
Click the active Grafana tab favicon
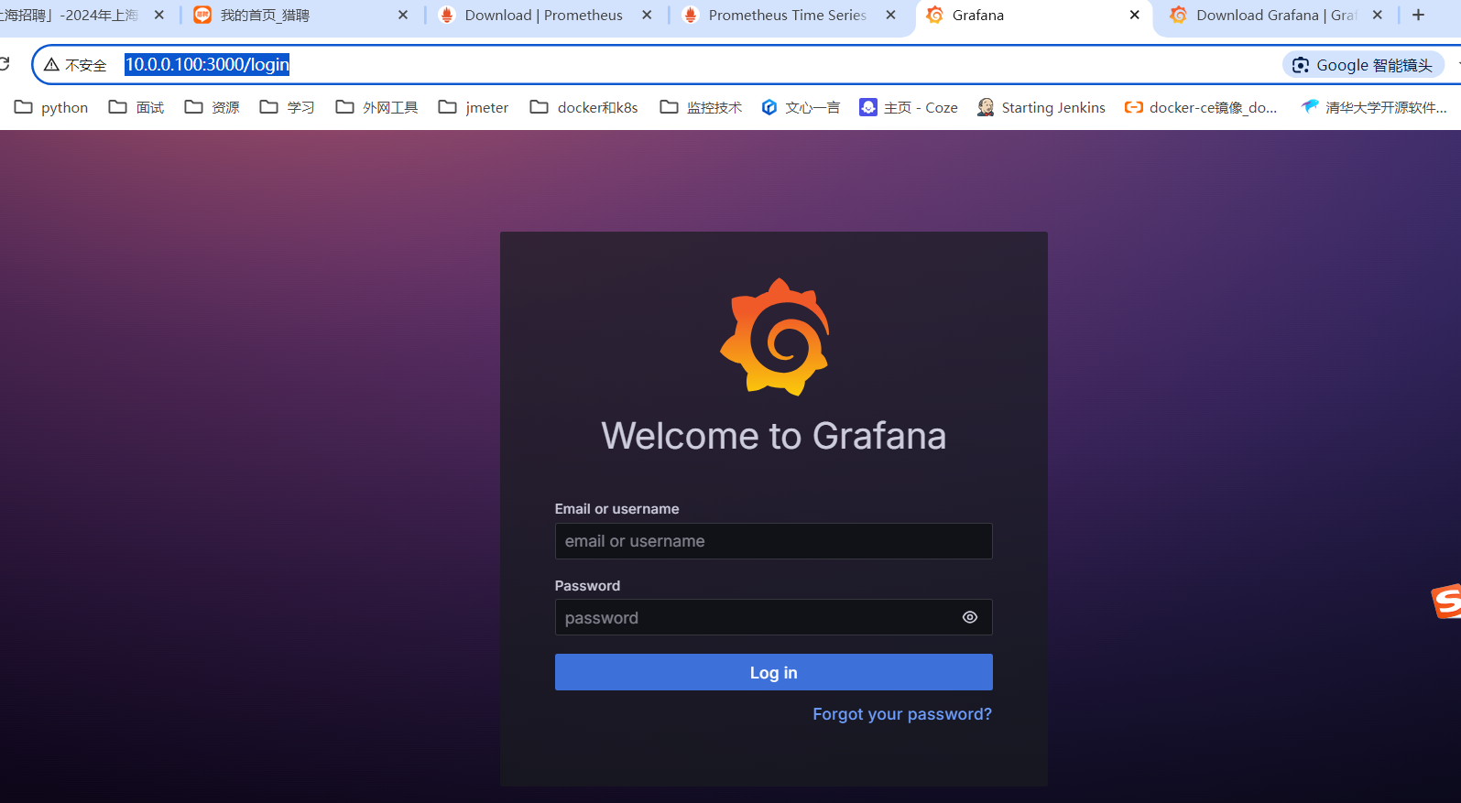click(934, 16)
